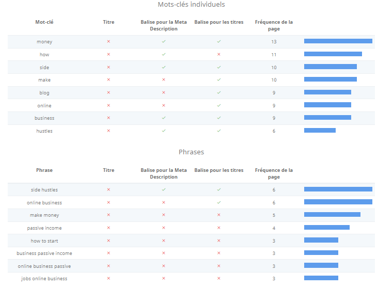This screenshot has width=377, height=288.
Task: Click side hustles phrase's green Meta Description check
Action: click(x=163, y=189)
